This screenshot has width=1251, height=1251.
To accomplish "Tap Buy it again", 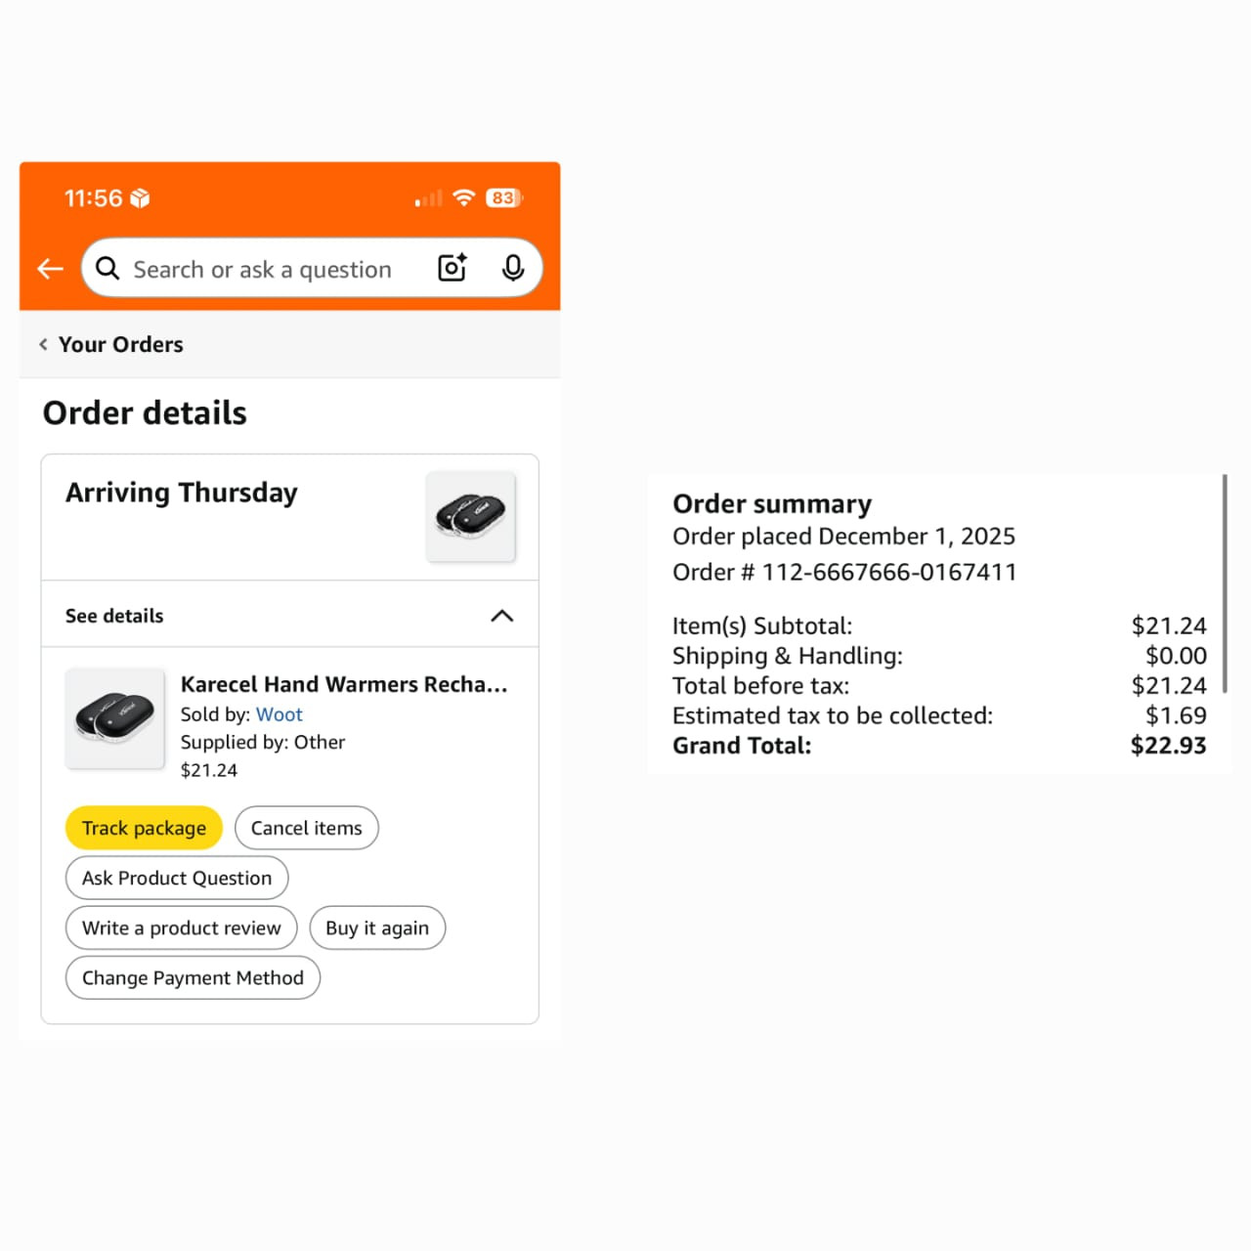I will pyautogui.click(x=377, y=927).
